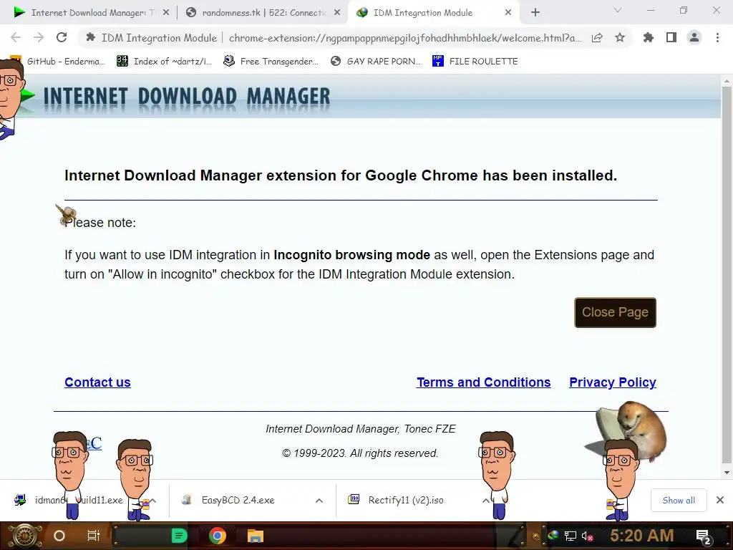733x550 pixels.
Task: Open the notification center icon
Action: (704, 537)
